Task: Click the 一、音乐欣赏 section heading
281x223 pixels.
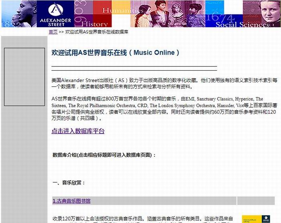Action: coord(69,183)
